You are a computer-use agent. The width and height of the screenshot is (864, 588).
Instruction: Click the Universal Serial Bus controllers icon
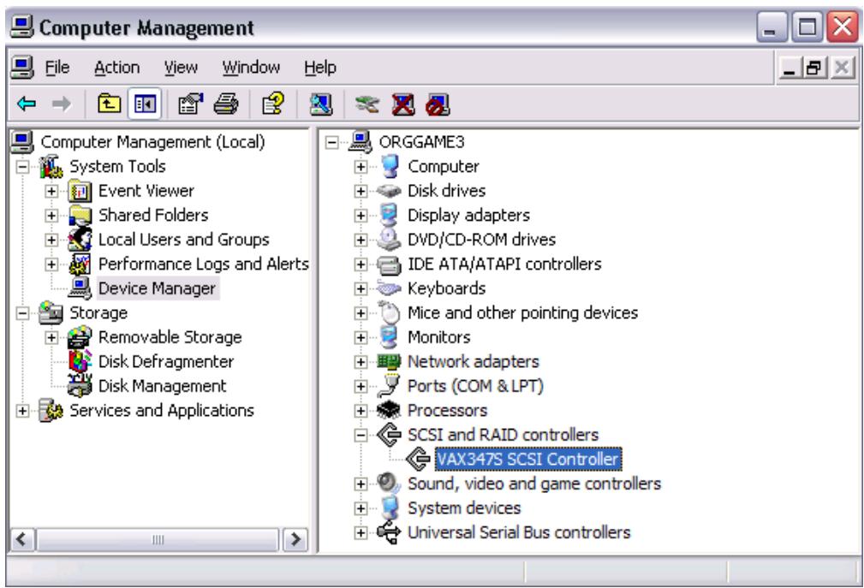coord(389,532)
